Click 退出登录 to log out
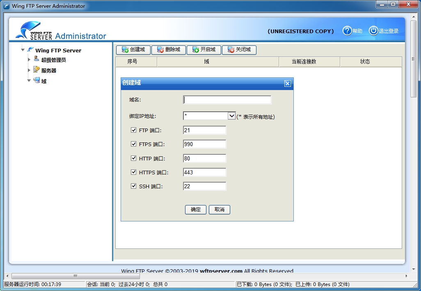 click(389, 31)
